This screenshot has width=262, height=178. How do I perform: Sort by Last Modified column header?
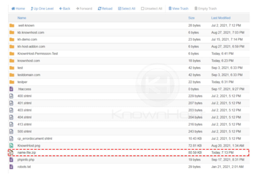click(221, 18)
